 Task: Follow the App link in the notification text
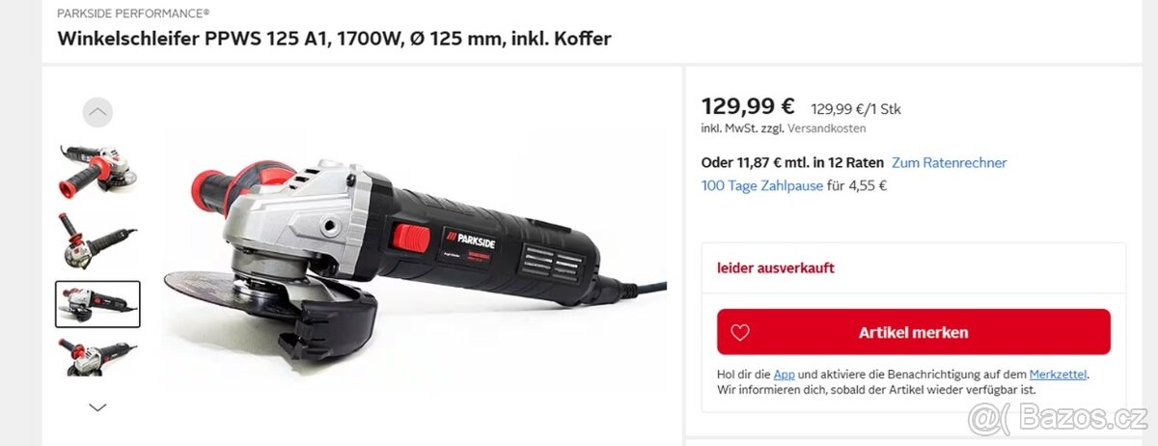coord(784,375)
